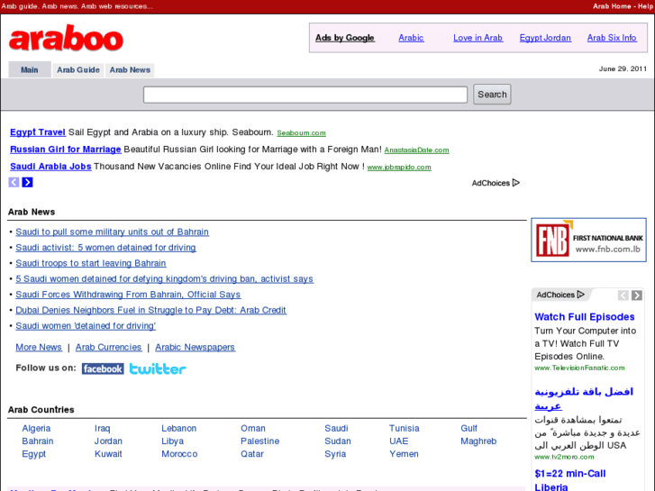Screen dimensions: 655x491
Task: Select Bahrain country link
Action: [x=38, y=441]
